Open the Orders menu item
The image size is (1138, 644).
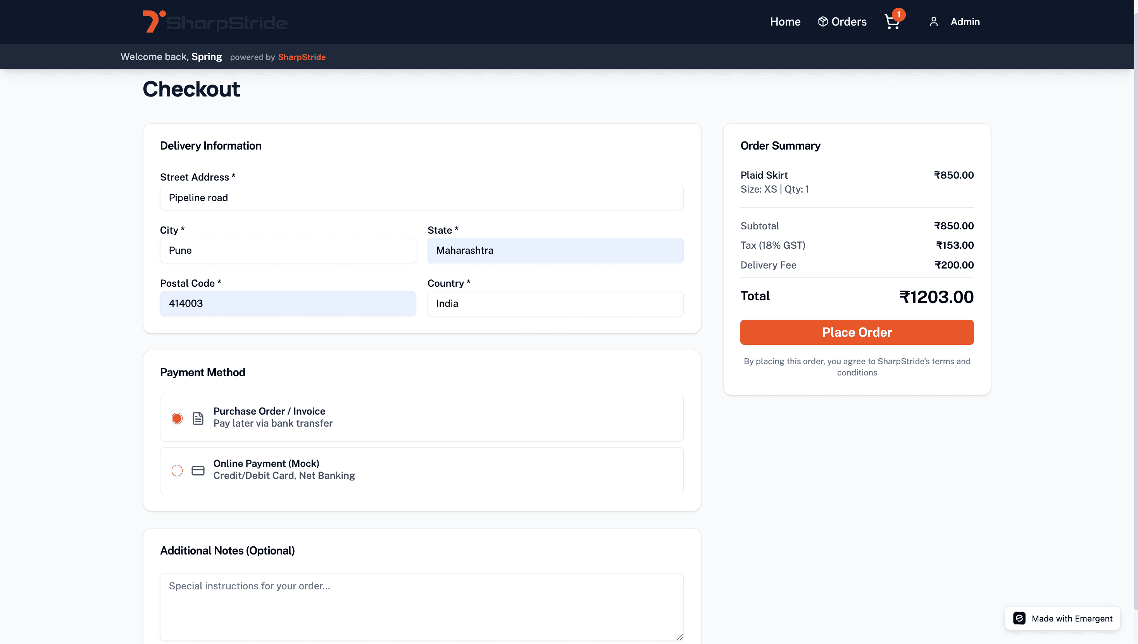click(848, 22)
